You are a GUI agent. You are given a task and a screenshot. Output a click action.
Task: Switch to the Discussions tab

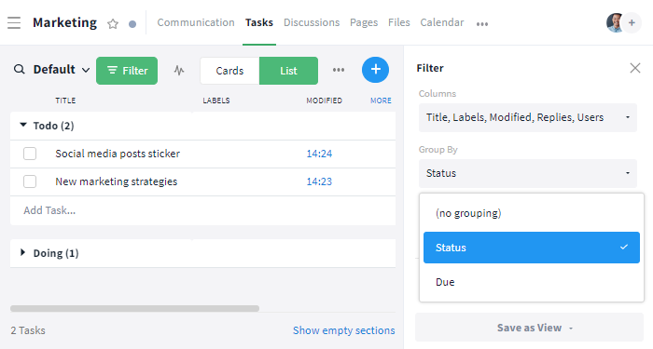pos(312,22)
